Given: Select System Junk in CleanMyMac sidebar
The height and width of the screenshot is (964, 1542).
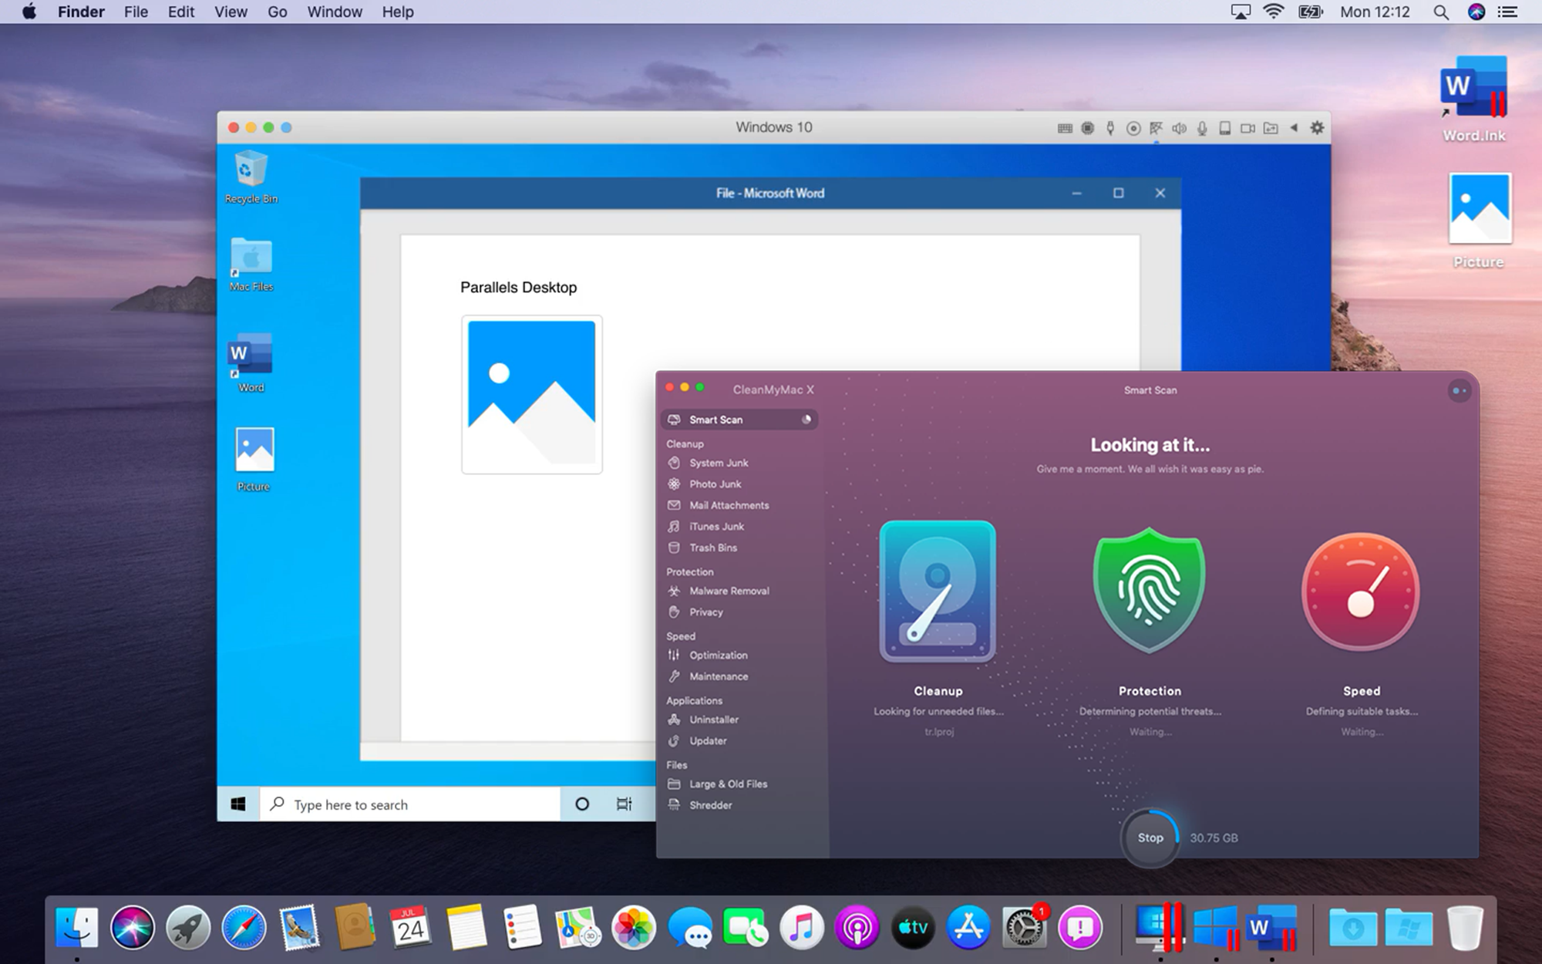Looking at the screenshot, I should pos(718,463).
